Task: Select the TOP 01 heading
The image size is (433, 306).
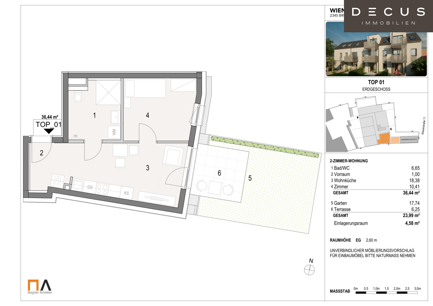Action: pyautogui.click(x=376, y=82)
